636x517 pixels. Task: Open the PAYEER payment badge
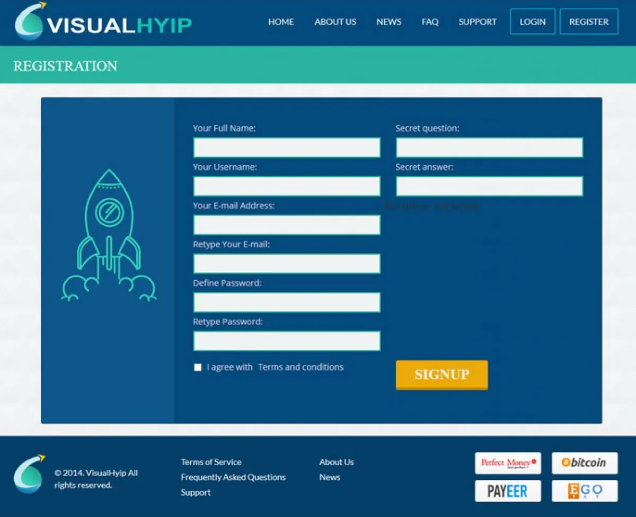pos(508,491)
